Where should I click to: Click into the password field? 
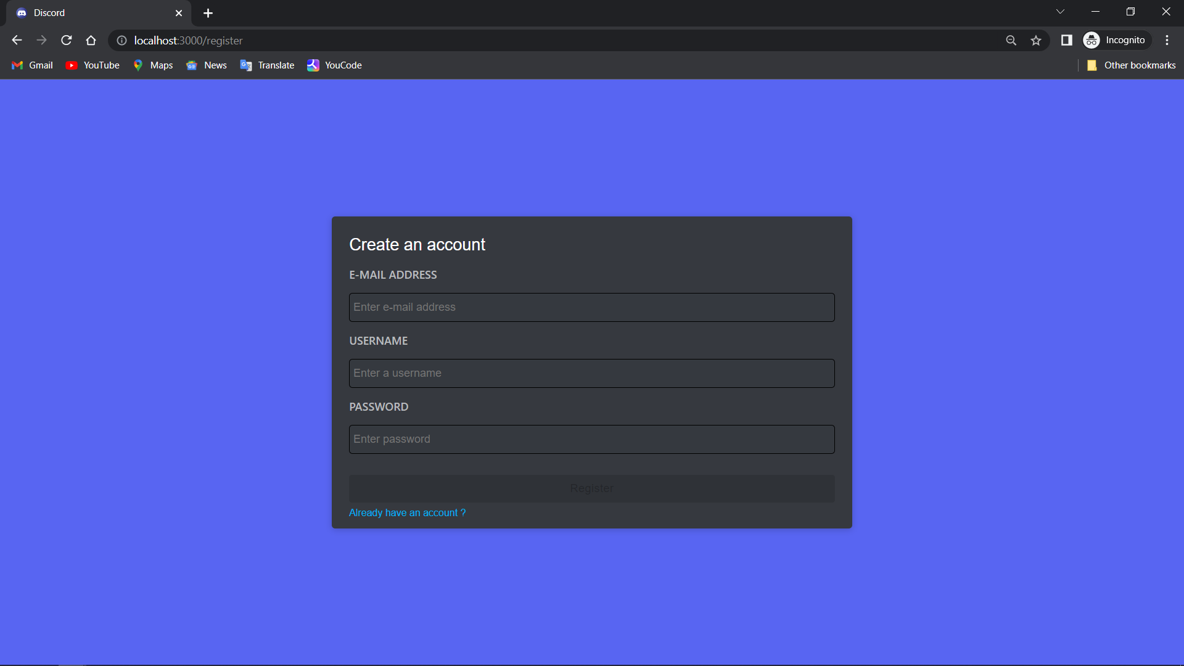click(x=591, y=439)
